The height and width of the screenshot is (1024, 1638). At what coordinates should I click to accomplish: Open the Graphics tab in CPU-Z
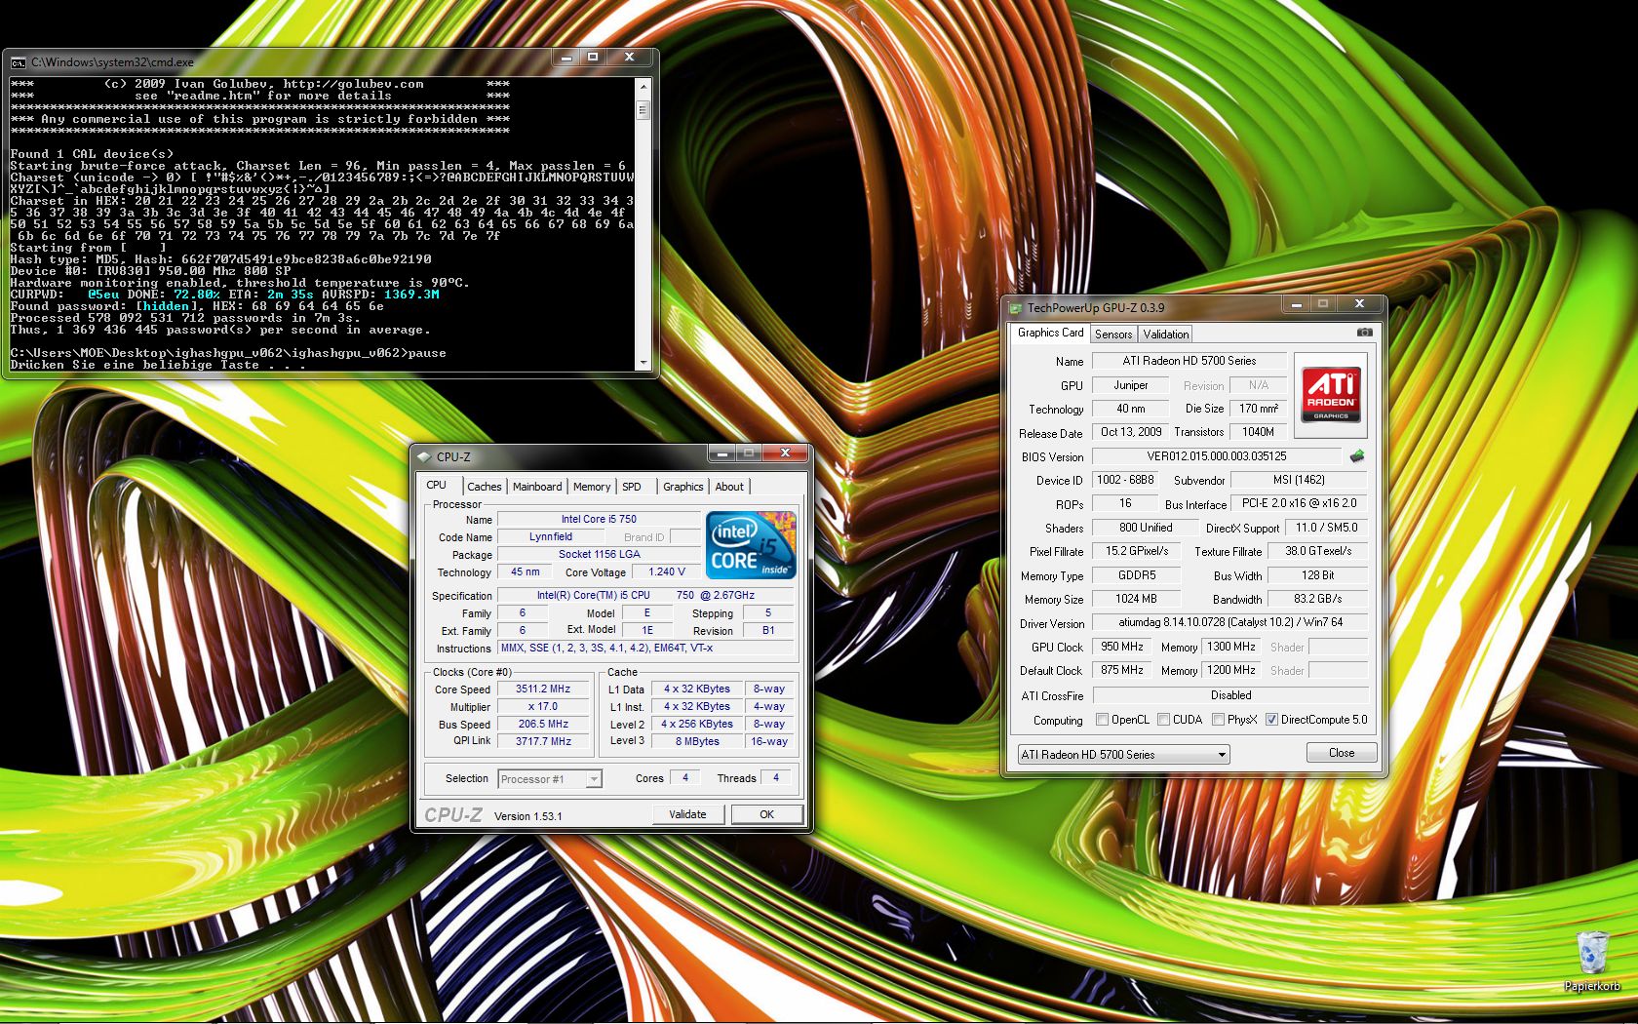[x=682, y=487]
